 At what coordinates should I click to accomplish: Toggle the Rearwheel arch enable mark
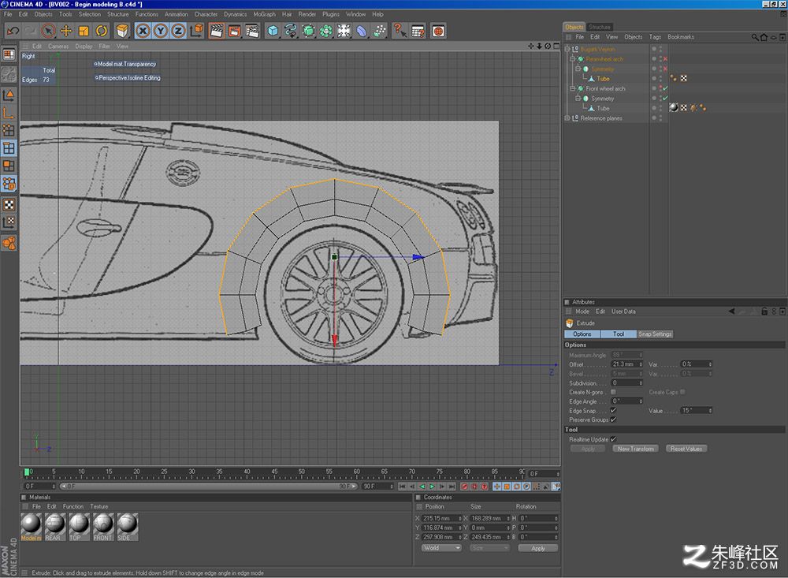(665, 59)
